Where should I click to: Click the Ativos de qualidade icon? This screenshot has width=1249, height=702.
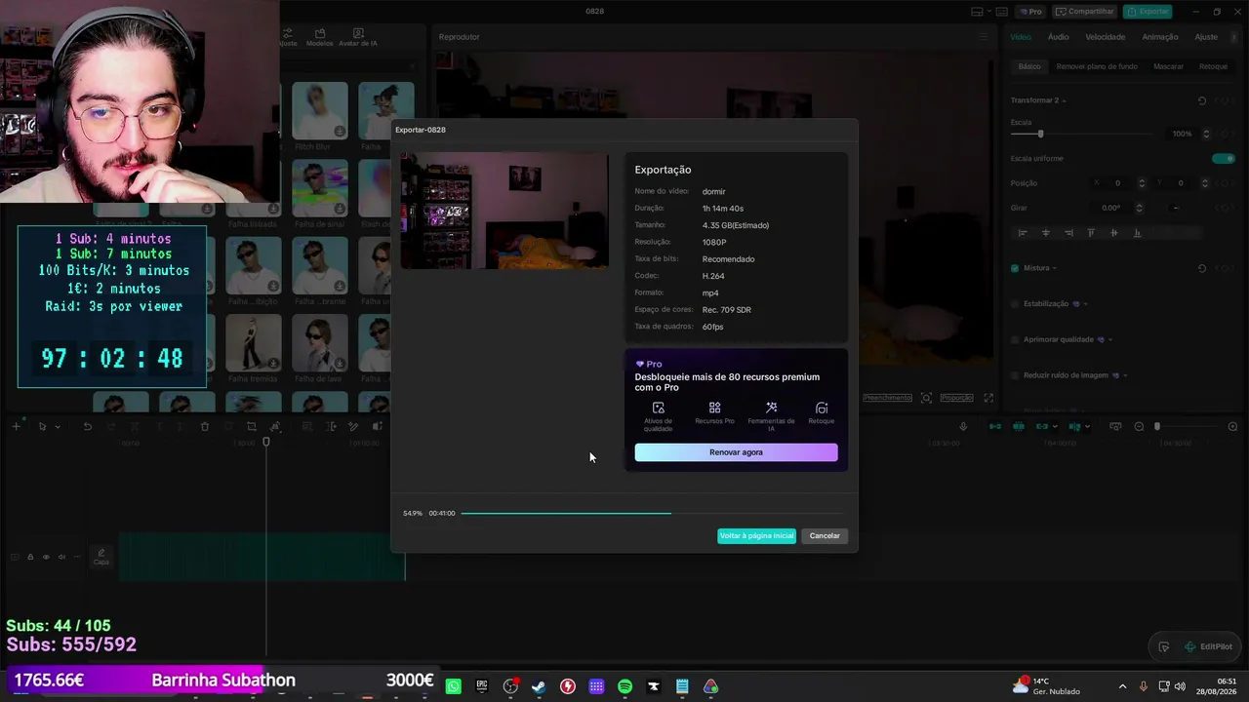(658, 408)
